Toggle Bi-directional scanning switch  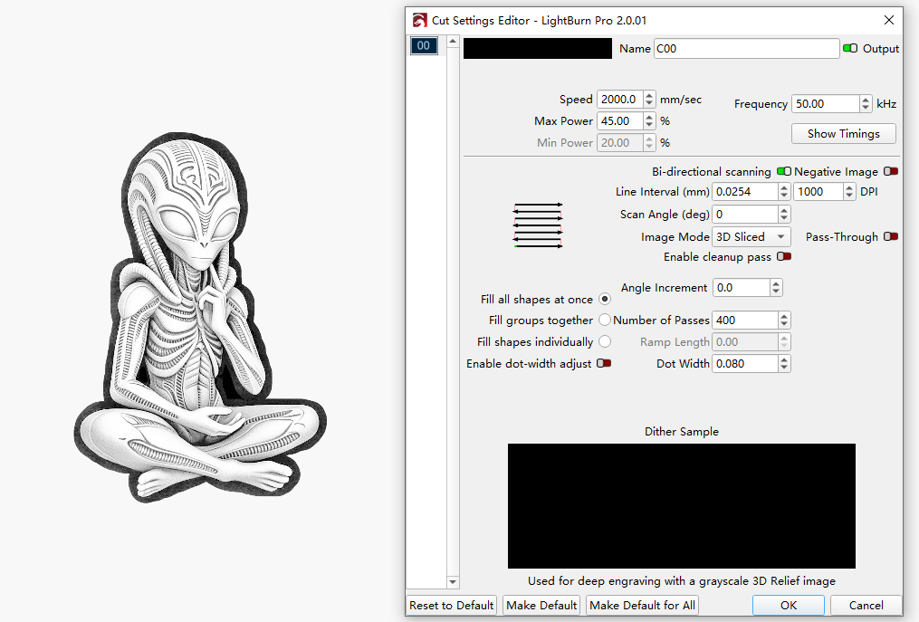click(x=783, y=171)
